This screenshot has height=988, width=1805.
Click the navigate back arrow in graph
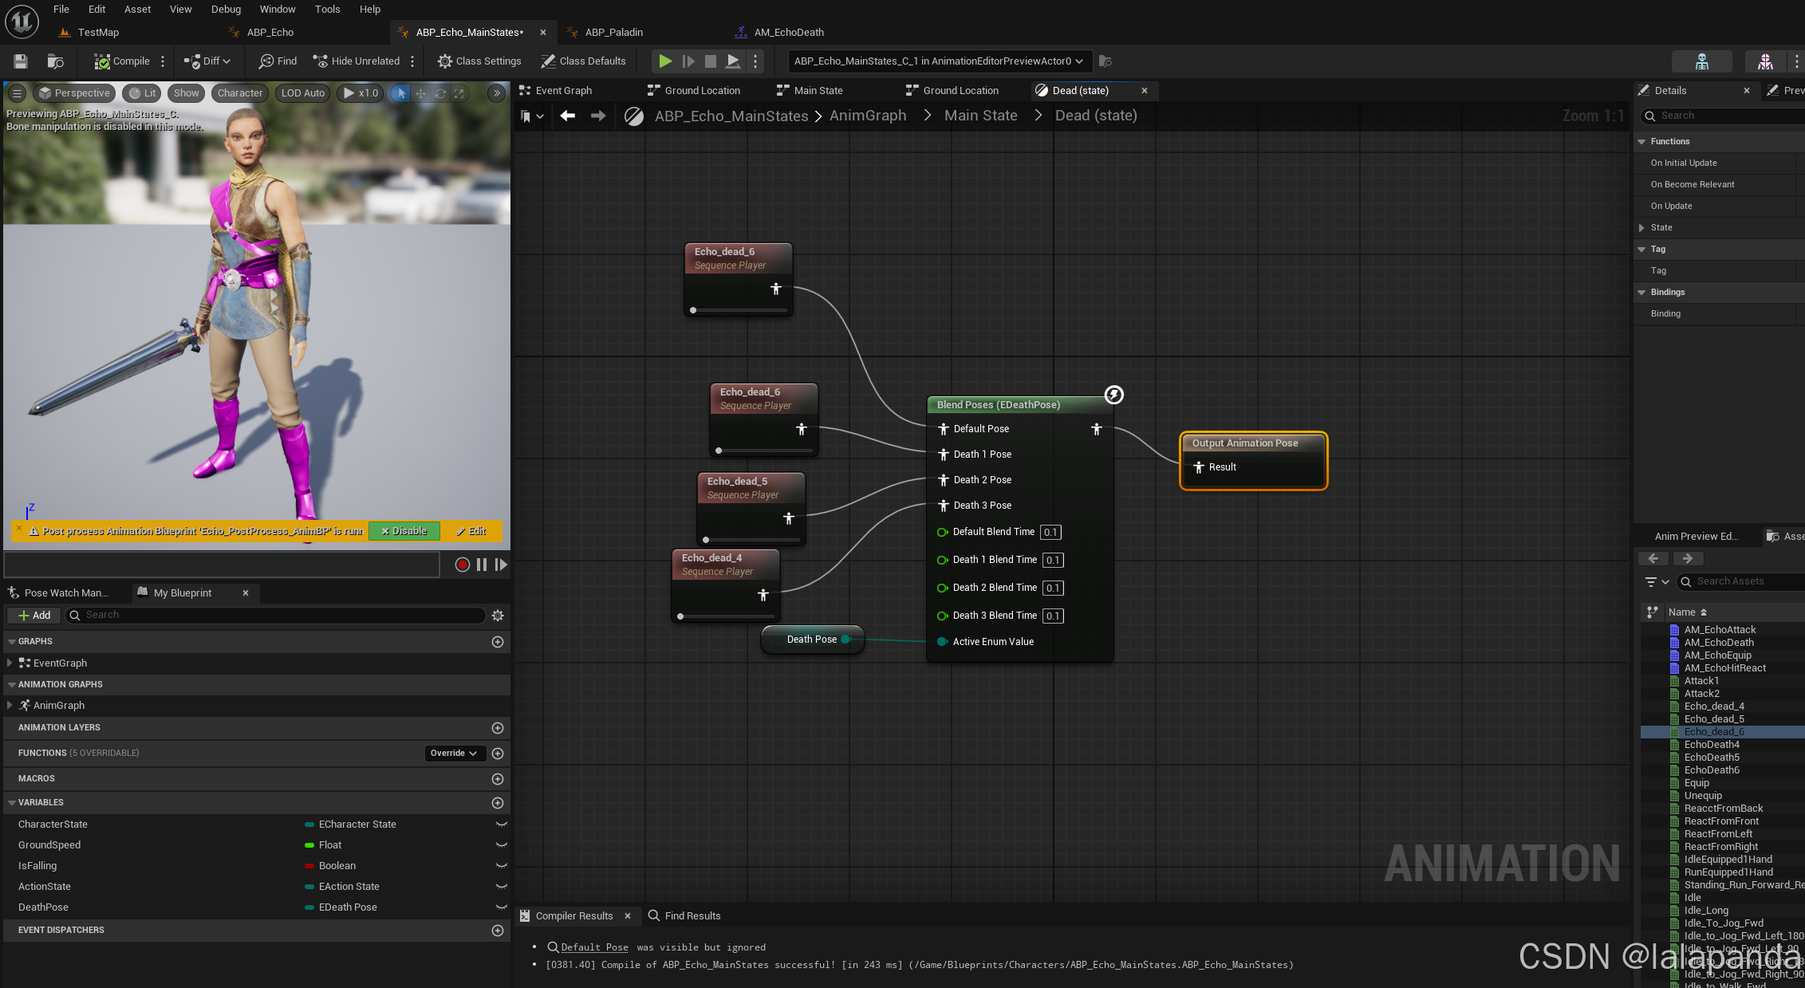pyautogui.click(x=567, y=116)
